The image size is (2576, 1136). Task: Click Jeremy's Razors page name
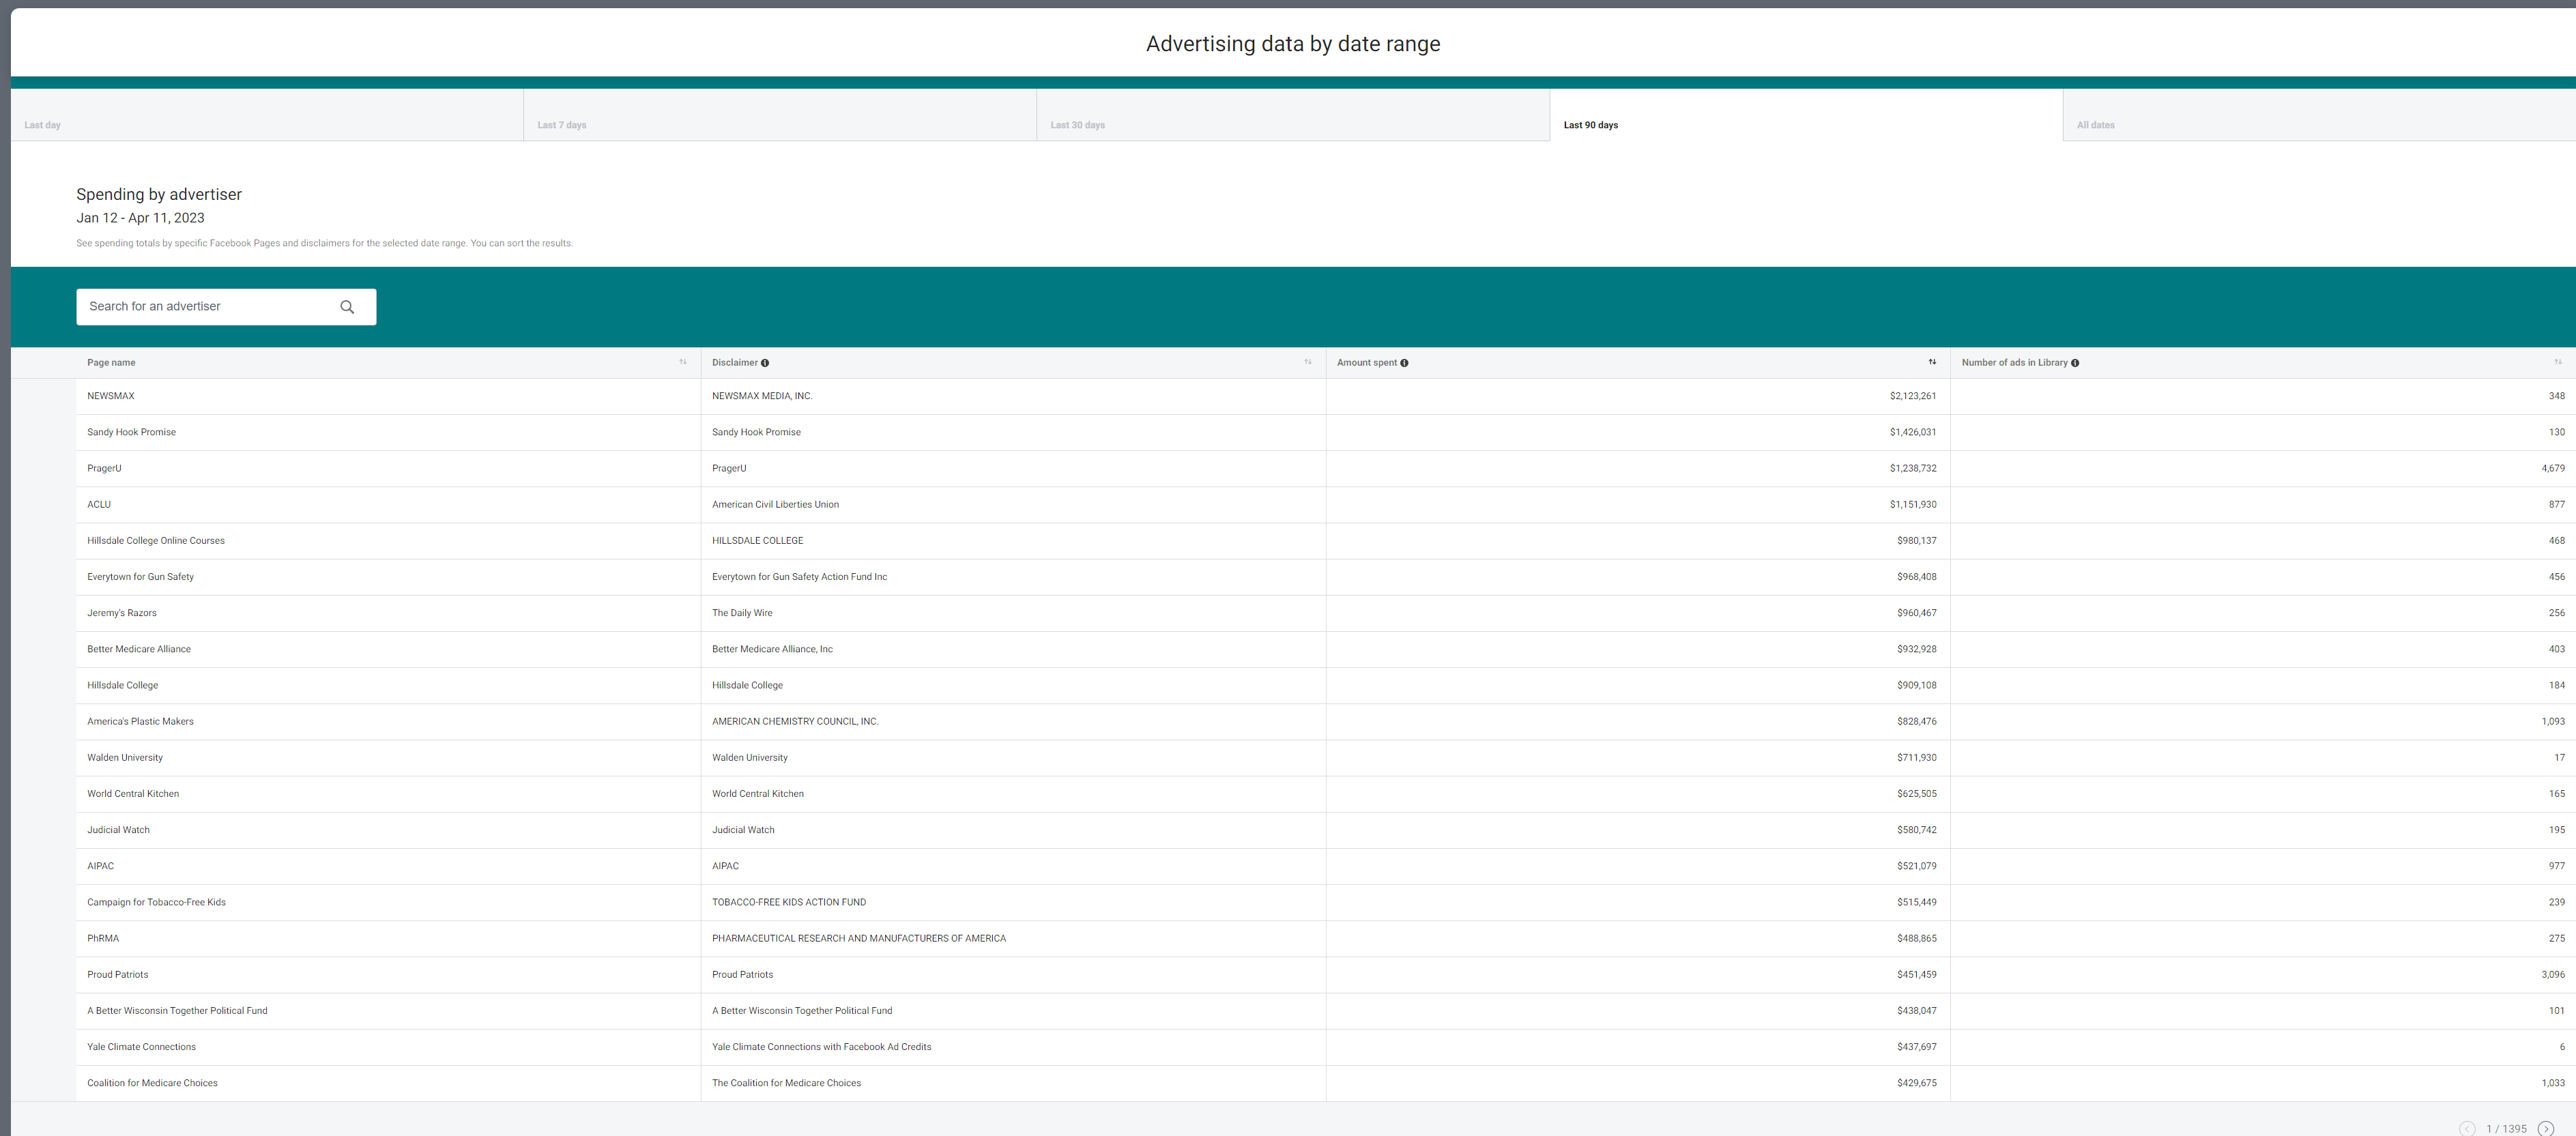point(122,613)
